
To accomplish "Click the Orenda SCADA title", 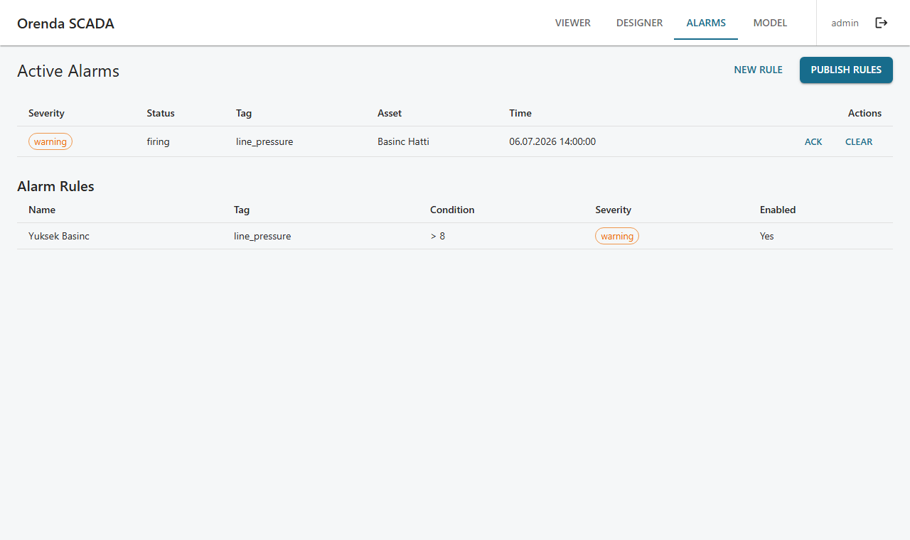I will 65,23.
